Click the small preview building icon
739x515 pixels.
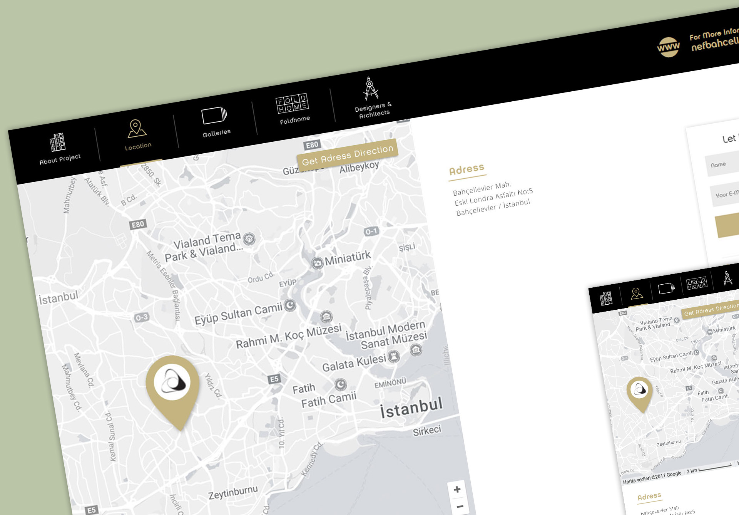point(606,298)
